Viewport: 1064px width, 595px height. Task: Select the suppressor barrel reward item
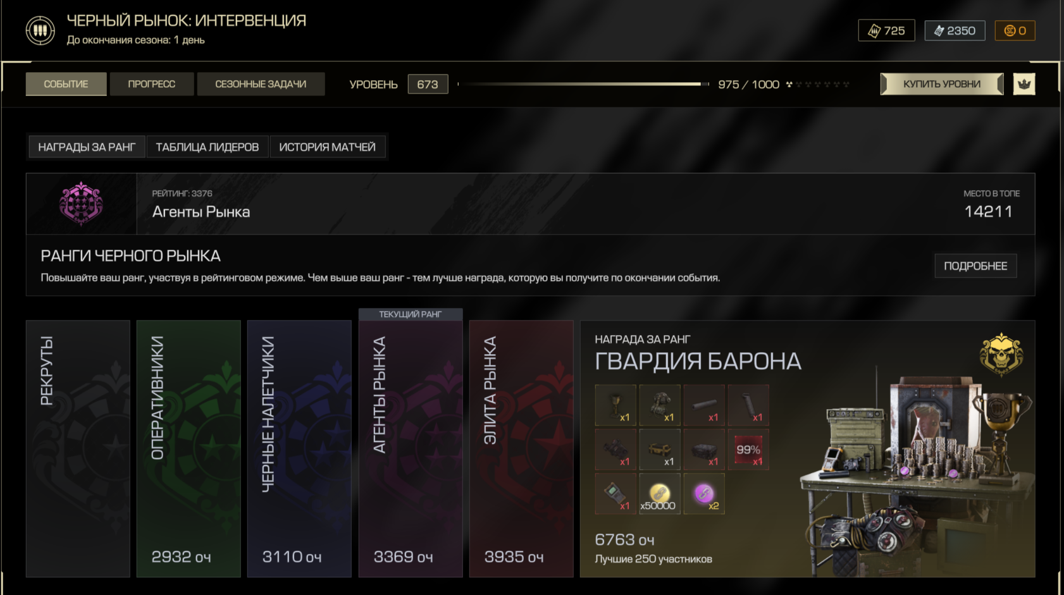[x=704, y=405]
